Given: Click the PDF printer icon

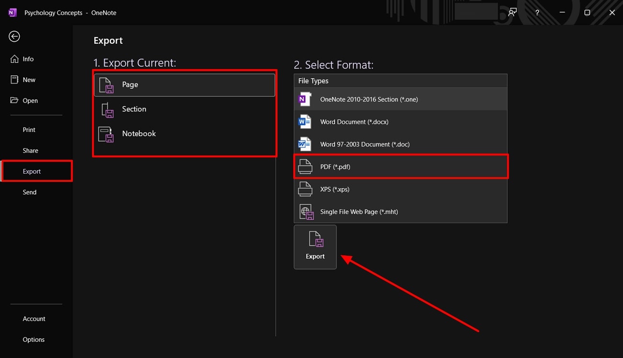Looking at the screenshot, I should coord(305,167).
